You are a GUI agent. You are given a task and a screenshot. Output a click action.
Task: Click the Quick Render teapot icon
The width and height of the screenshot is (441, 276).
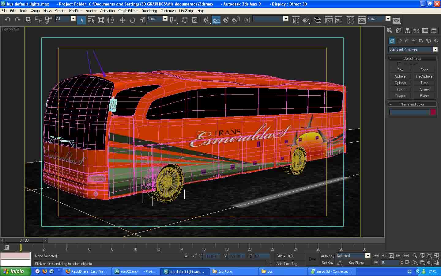(396, 21)
